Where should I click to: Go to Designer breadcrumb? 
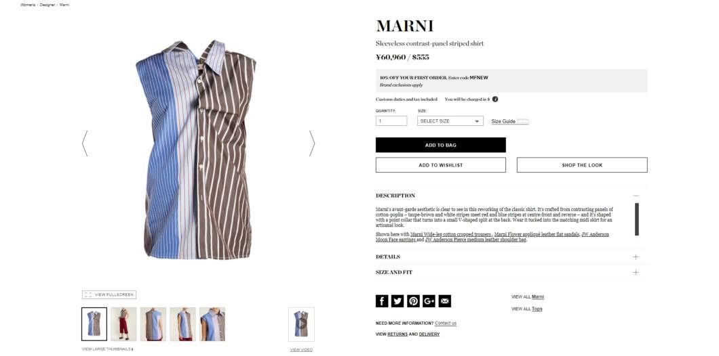click(x=47, y=5)
